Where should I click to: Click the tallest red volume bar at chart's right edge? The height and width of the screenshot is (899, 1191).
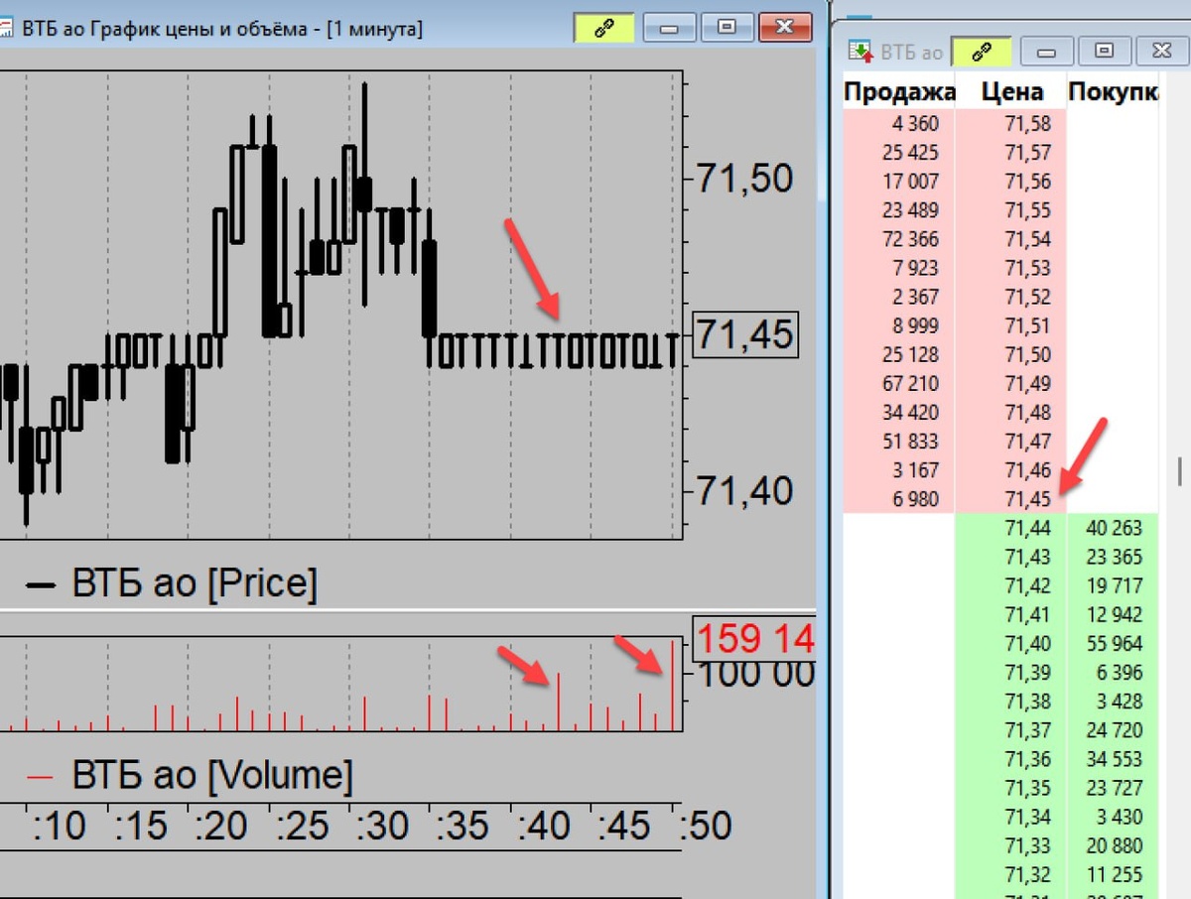click(x=673, y=686)
